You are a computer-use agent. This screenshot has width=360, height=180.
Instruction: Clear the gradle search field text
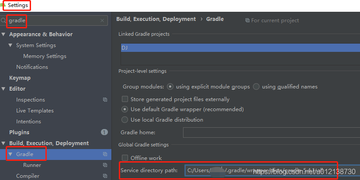coord(102,20)
